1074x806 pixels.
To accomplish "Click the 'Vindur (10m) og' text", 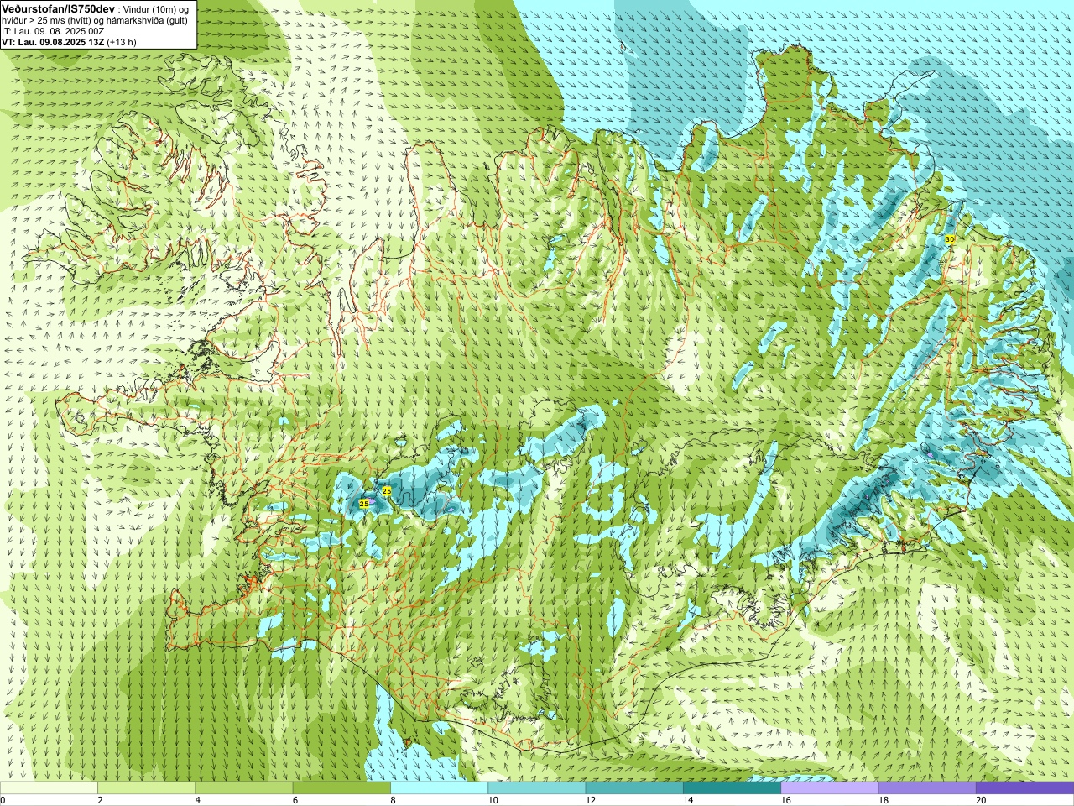I will point(157,9).
